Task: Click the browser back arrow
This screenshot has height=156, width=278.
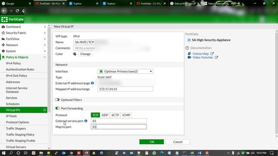Action: pos(4,11)
